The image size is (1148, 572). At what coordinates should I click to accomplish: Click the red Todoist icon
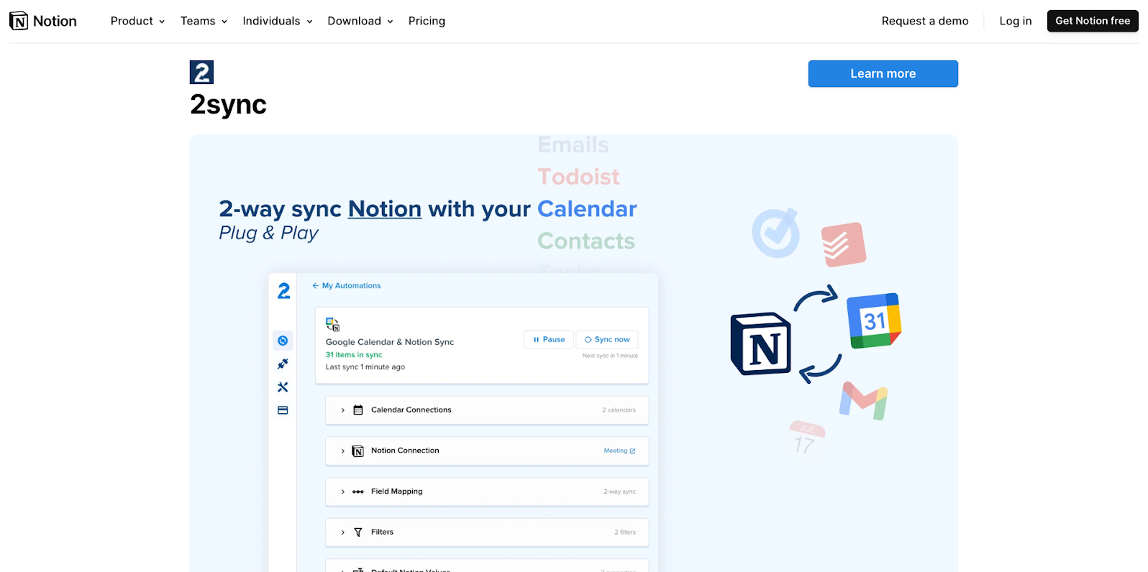[844, 244]
